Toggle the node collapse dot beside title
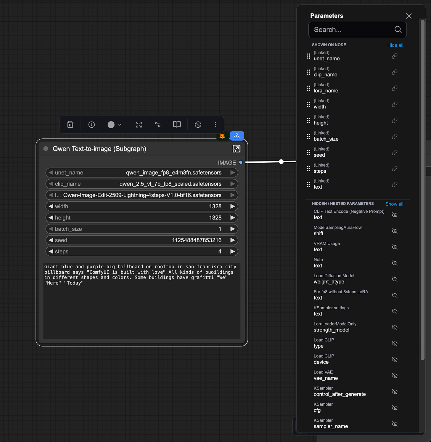 tap(46, 149)
